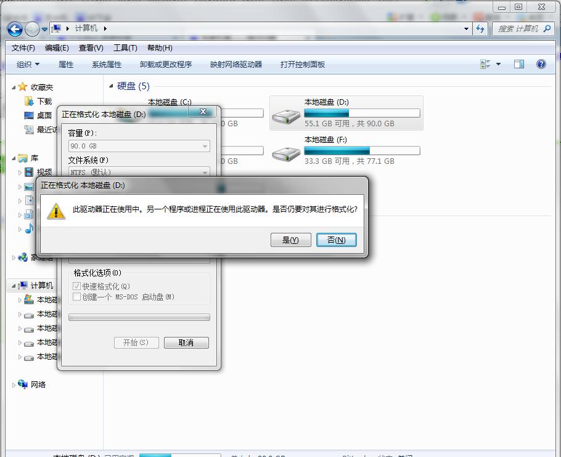Click the 收藏夹 star icon
The image size is (561, 457).
[23, 86]
